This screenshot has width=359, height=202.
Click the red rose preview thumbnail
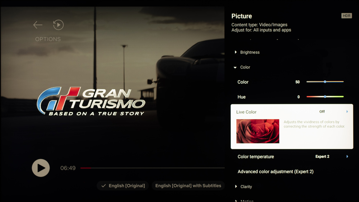(258, 131)
